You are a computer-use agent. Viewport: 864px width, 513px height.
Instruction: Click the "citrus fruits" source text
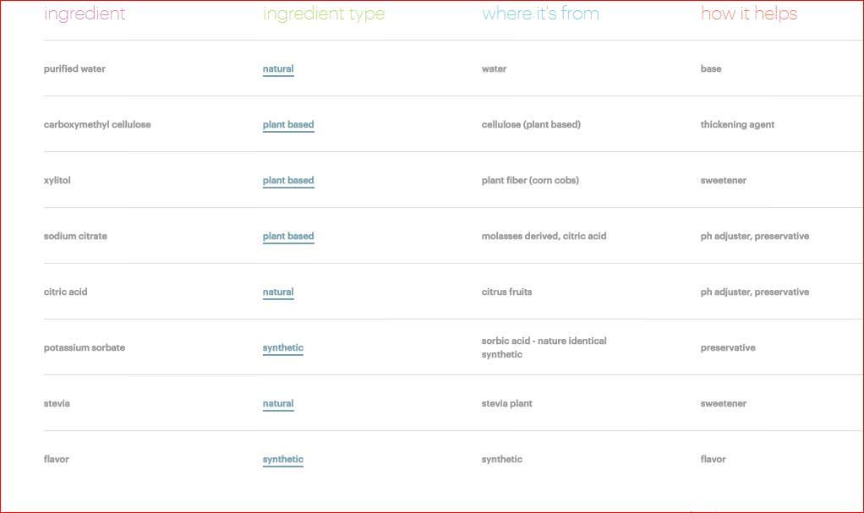point(507,292)
